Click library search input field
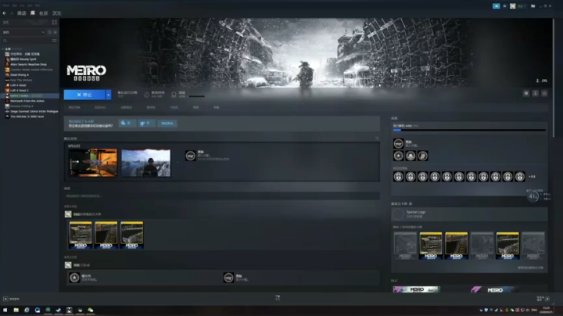 (x=30, y=41)
